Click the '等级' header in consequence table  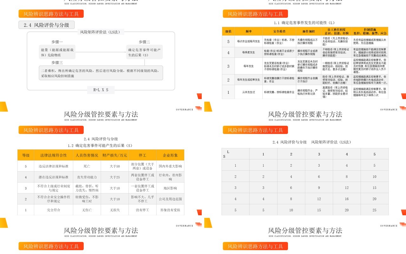click(26, 155)
